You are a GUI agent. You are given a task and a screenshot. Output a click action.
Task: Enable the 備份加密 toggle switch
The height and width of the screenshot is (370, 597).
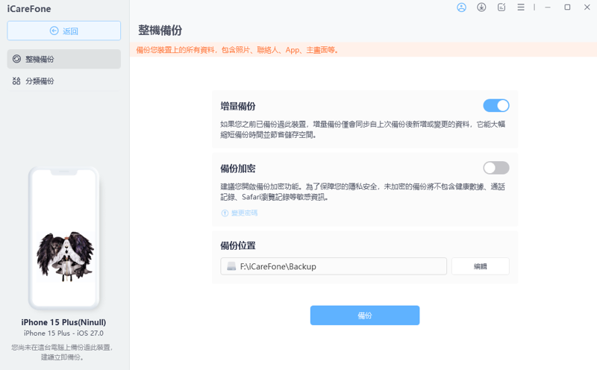tap(496, 168)
